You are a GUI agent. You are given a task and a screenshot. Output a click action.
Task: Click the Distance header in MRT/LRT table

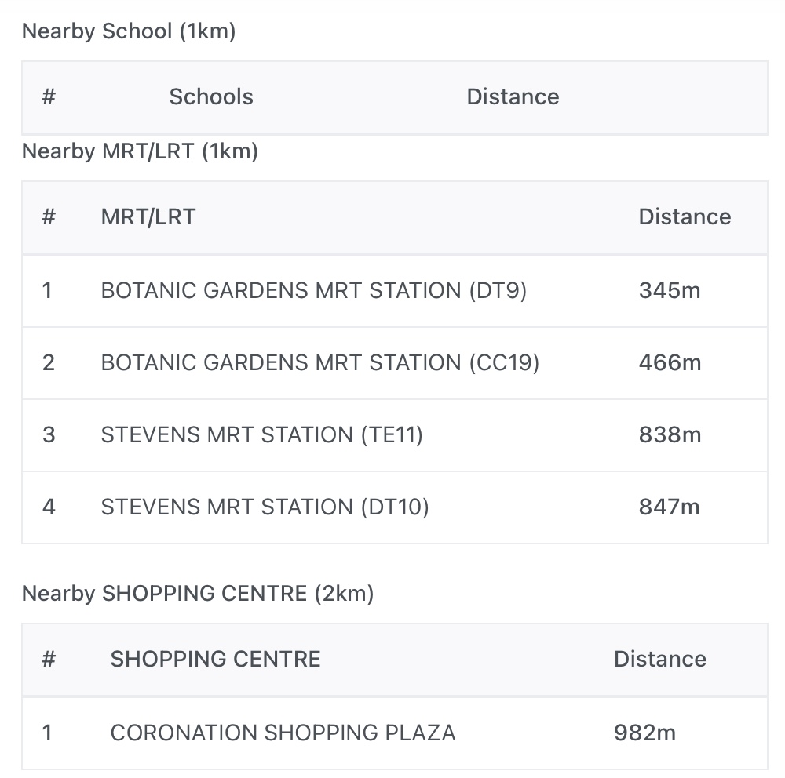[x=685, y=217]
